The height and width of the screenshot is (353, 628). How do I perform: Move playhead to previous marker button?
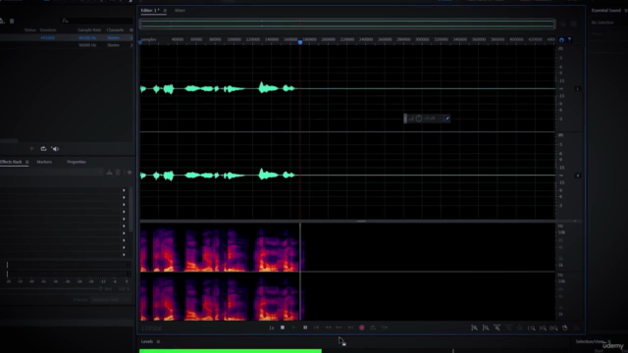coord(316,328)
